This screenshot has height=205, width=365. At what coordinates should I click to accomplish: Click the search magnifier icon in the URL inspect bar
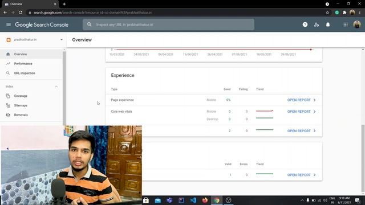pos(90,24)
